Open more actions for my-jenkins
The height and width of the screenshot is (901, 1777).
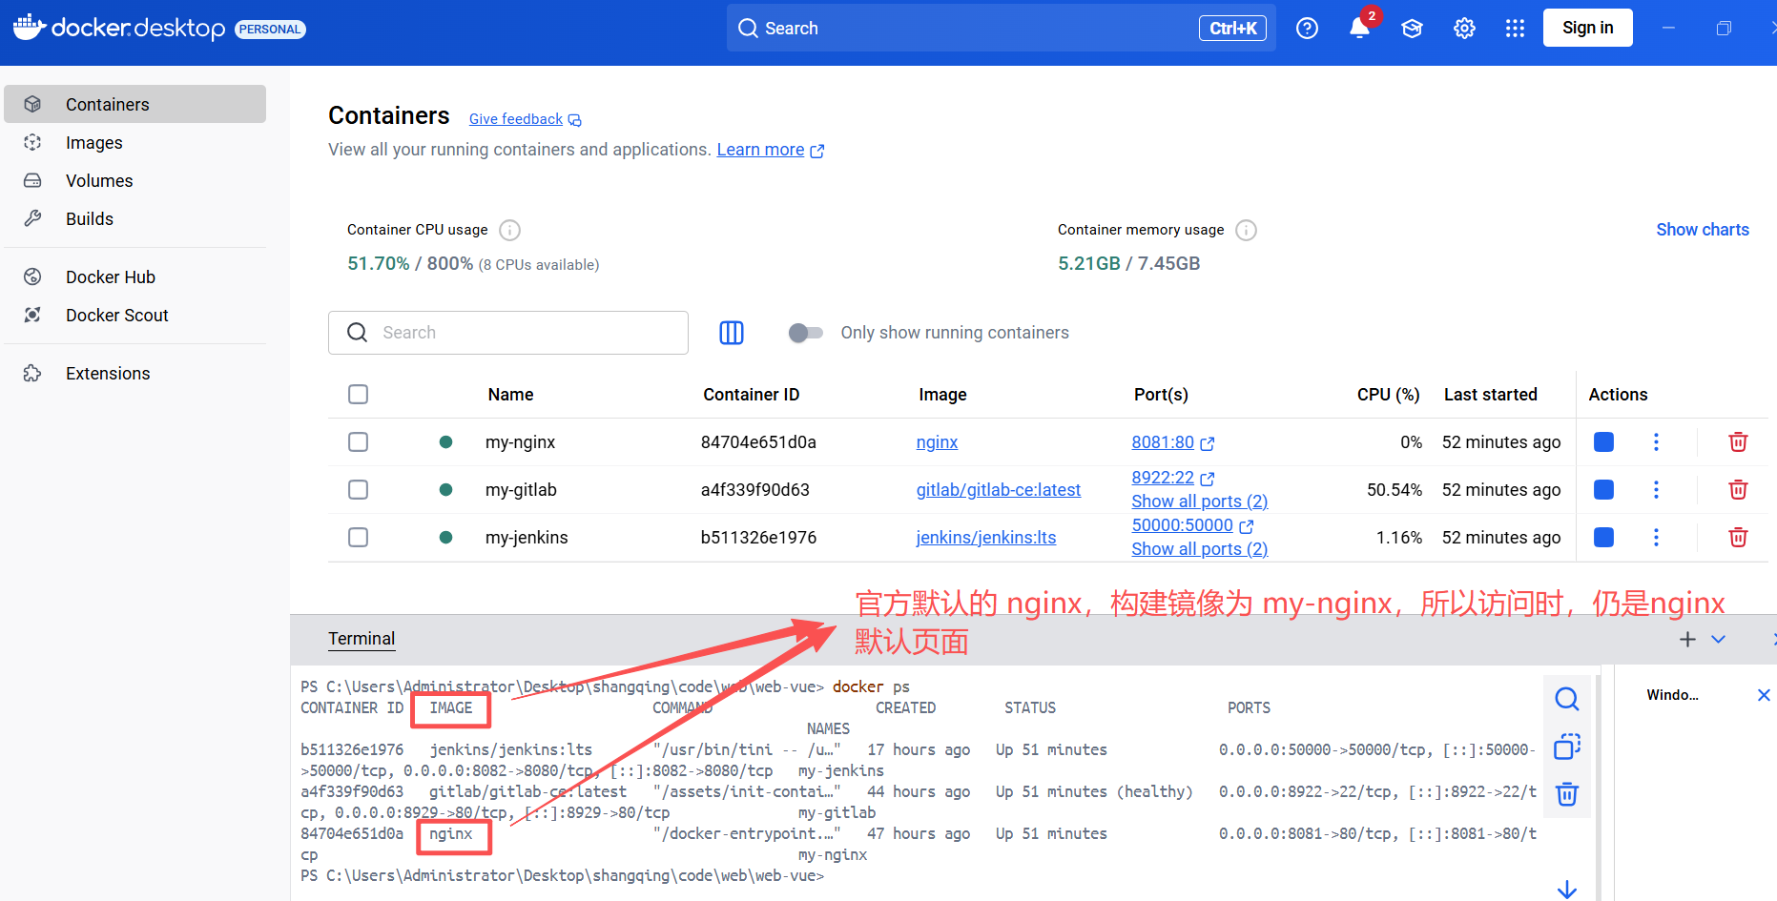pos(1656,538)
